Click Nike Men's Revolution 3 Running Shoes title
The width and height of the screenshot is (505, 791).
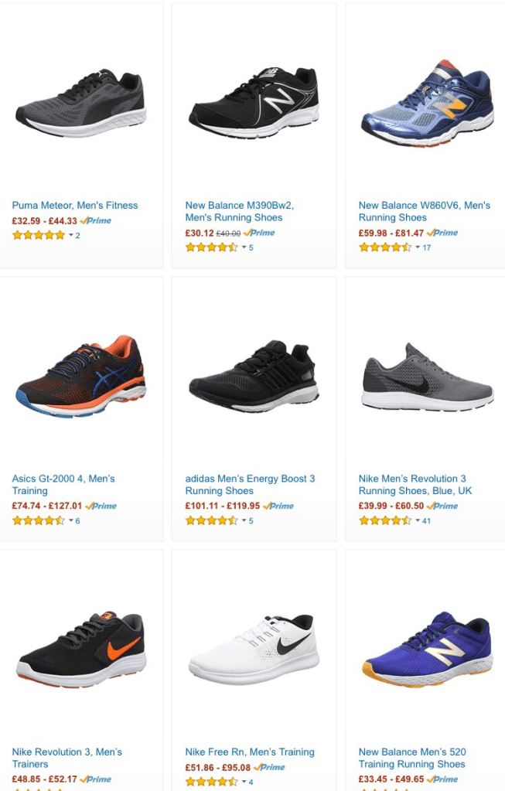416,485
